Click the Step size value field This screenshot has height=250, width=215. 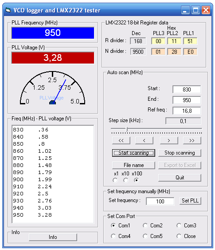coord(183,121)
